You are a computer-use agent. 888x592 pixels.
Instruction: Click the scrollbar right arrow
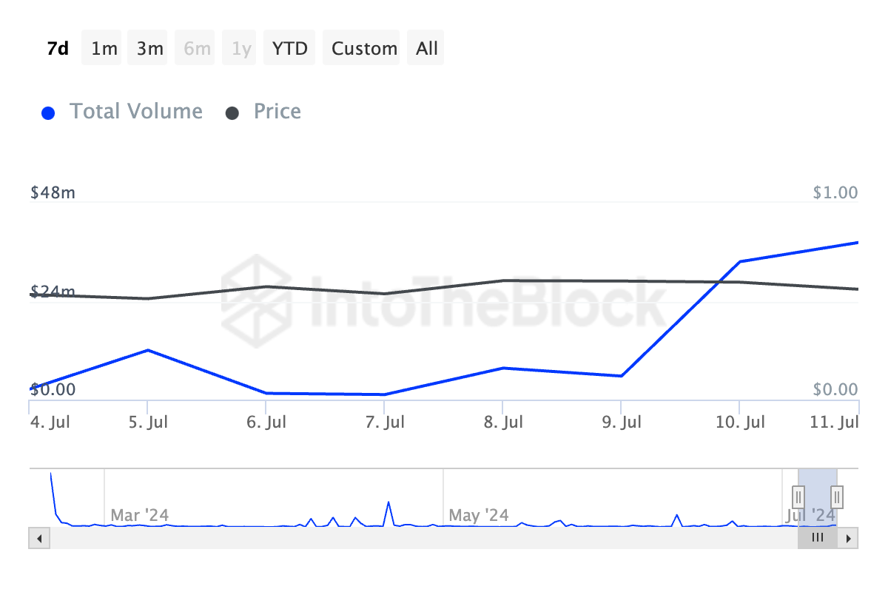pos(848,538)
